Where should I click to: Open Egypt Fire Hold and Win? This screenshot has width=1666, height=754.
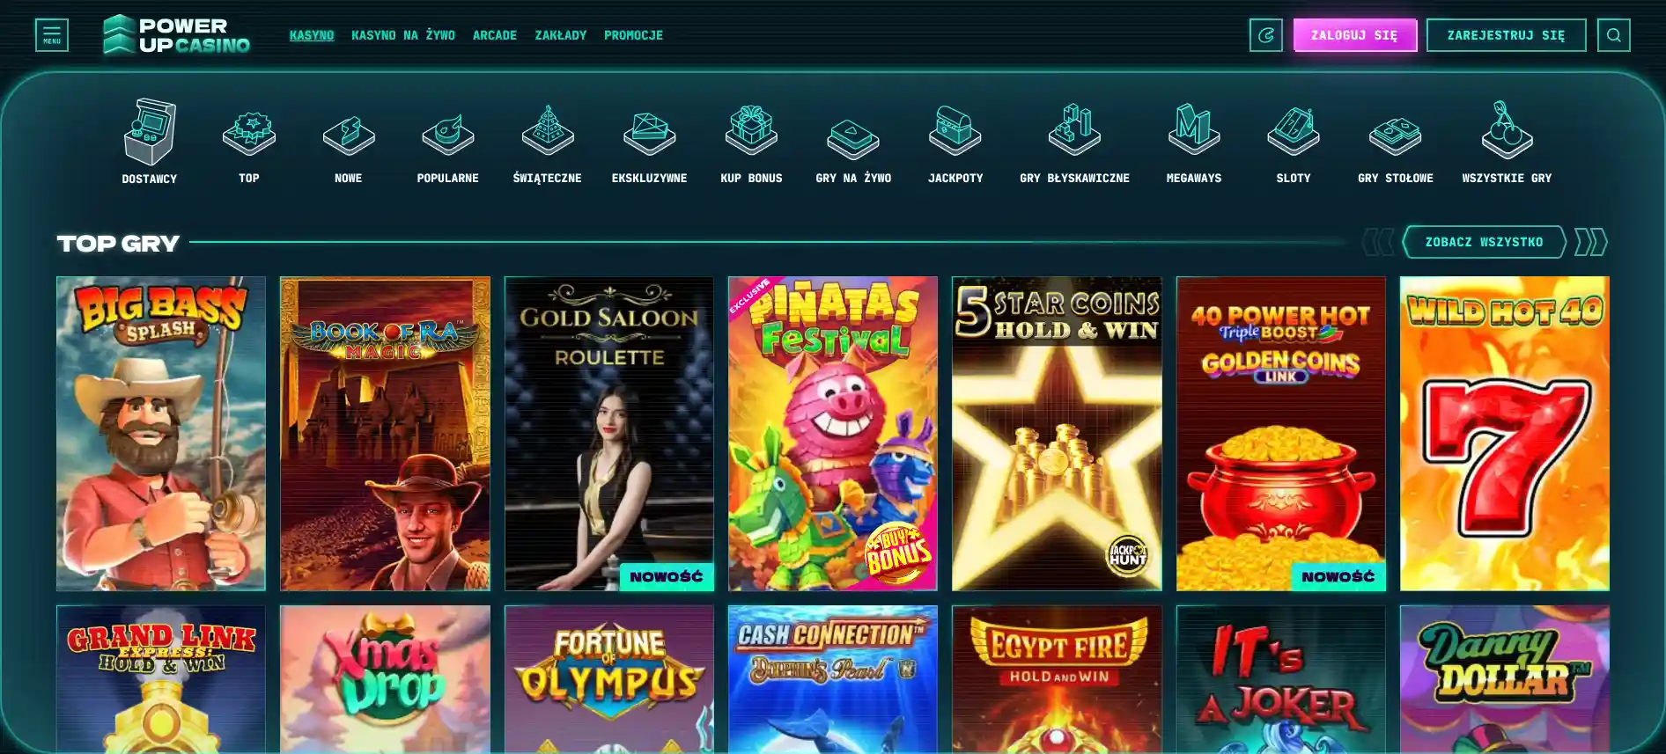1057,679
